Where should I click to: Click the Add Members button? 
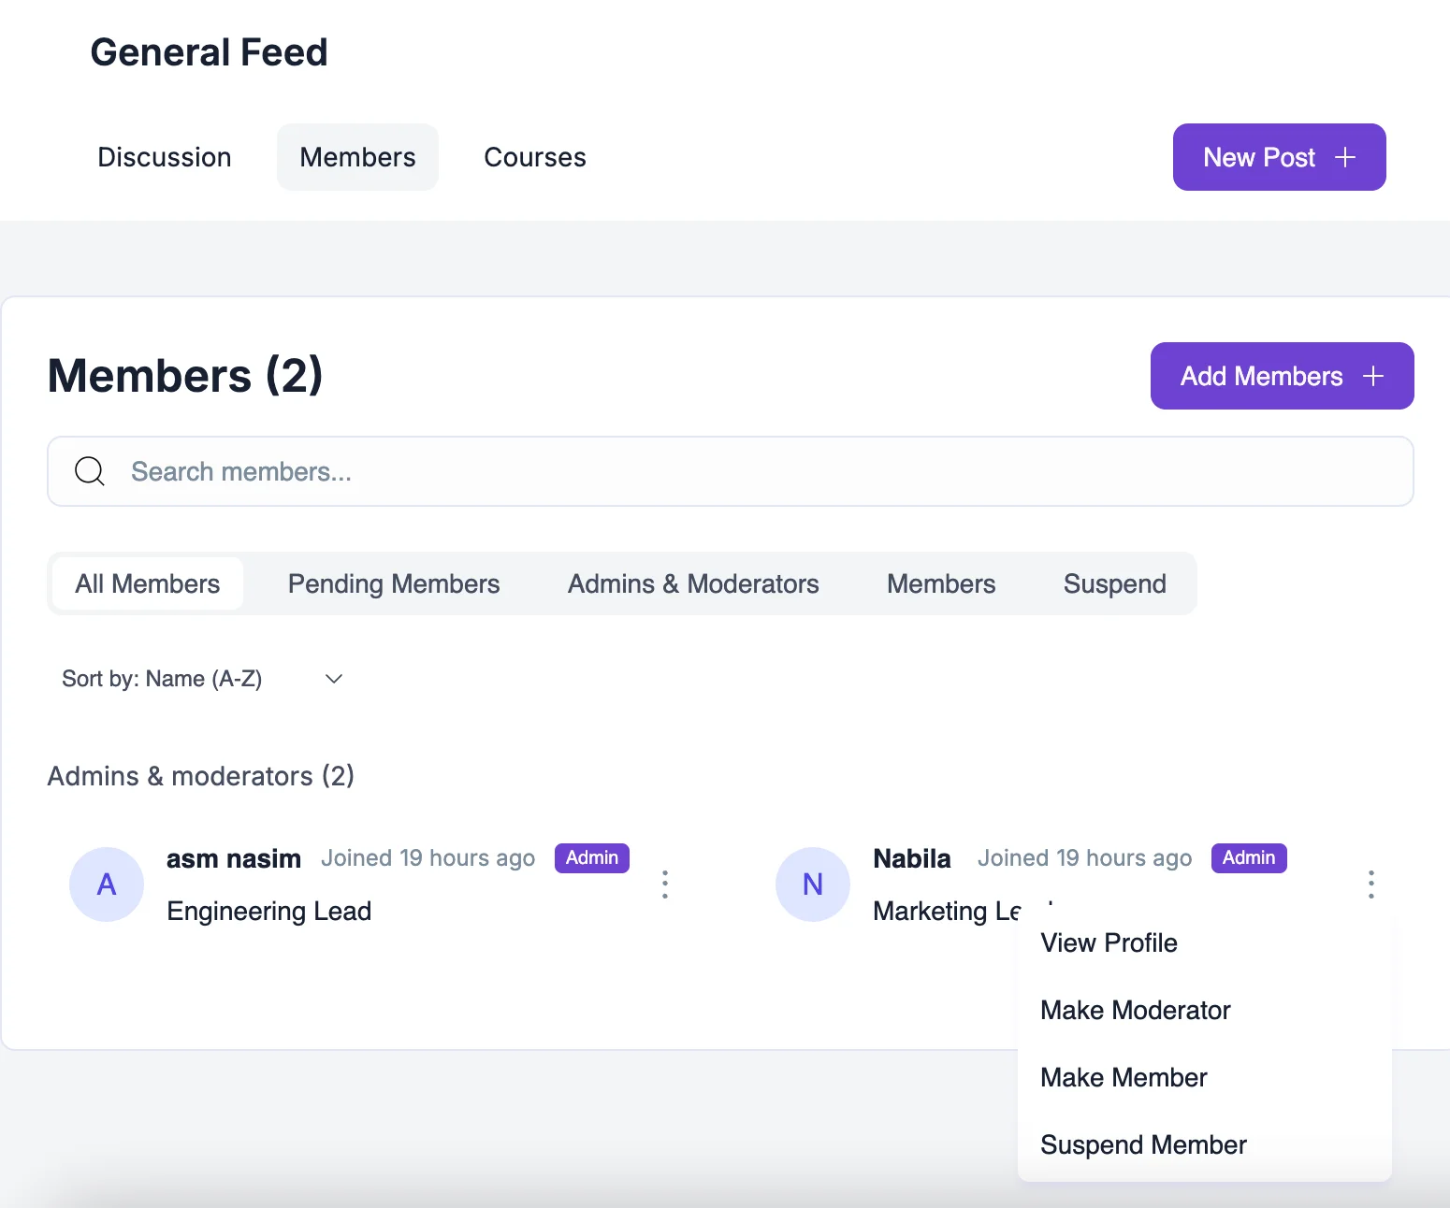(1282, 376)
